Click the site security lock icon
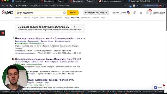The image size is (167, 94). pyautogui.click(x=16, y=6)
